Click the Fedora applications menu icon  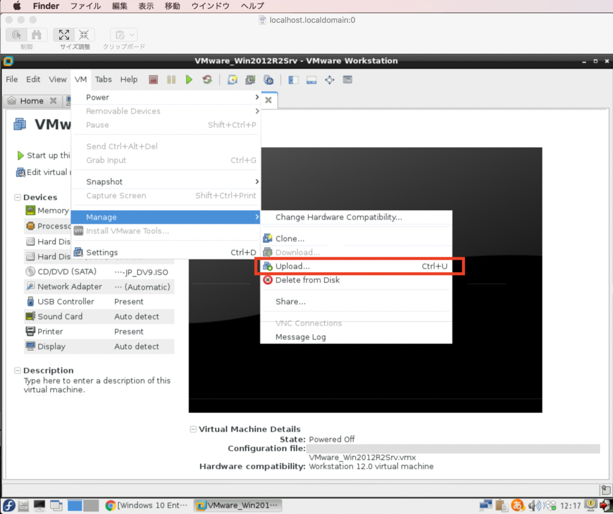[8, 506]
